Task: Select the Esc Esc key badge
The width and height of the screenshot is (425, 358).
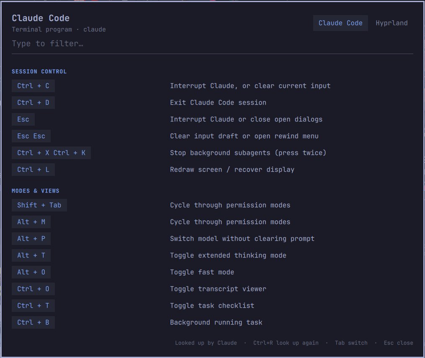Action: (31, 136)
